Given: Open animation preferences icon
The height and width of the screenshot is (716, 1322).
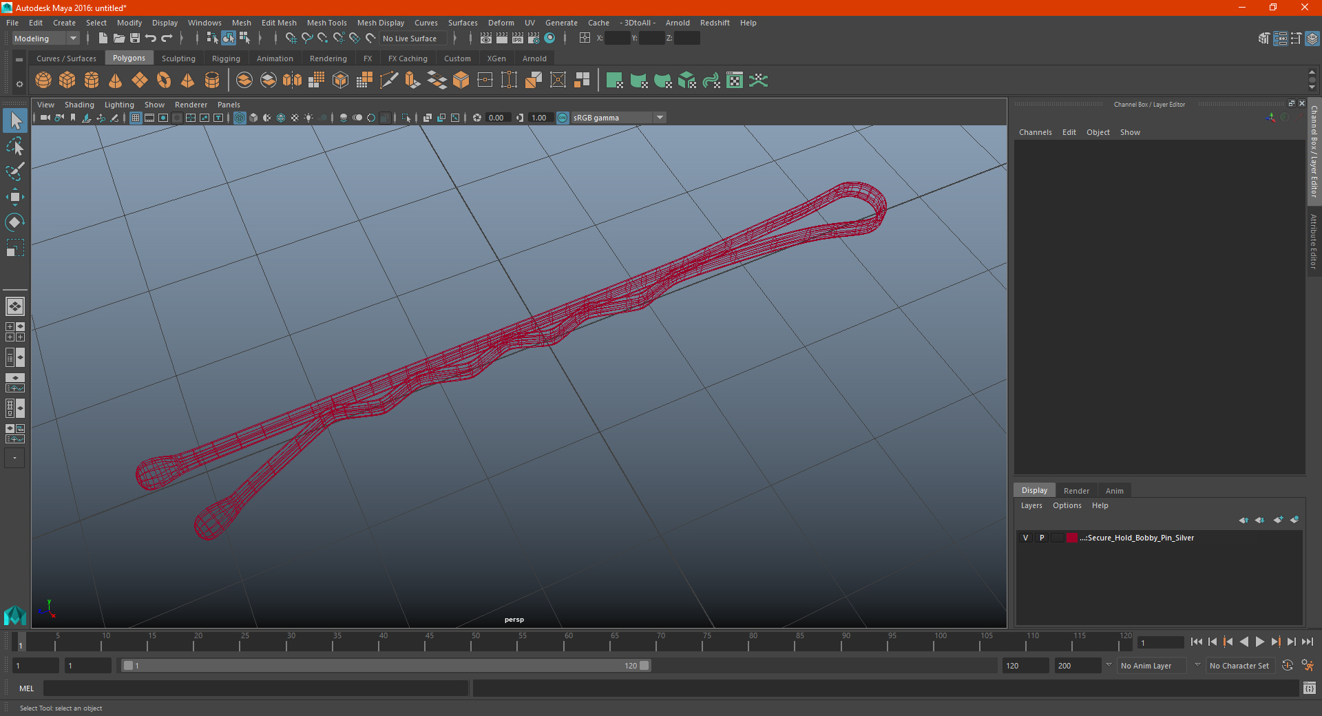Looking at the screenshot, I should tap(1307, 666).
